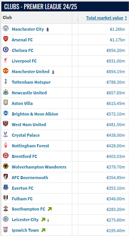Viewport: 129px width, 236px height.
Task: Click the Brentford FC crest icon
Action: [x=6, y=156]
